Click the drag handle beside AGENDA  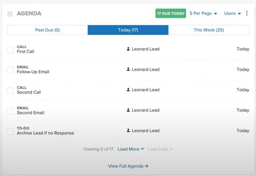point(10,13)
